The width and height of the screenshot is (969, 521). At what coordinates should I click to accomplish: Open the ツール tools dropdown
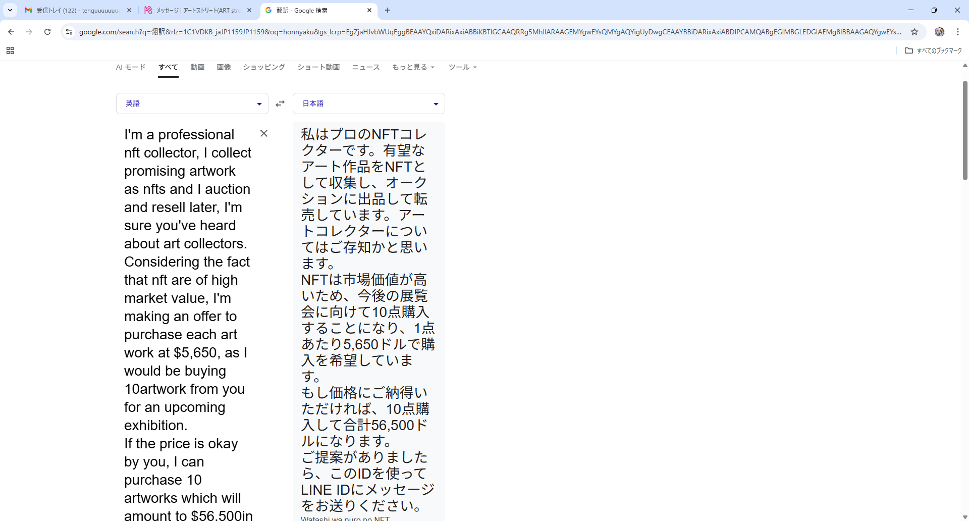point(462,67)
